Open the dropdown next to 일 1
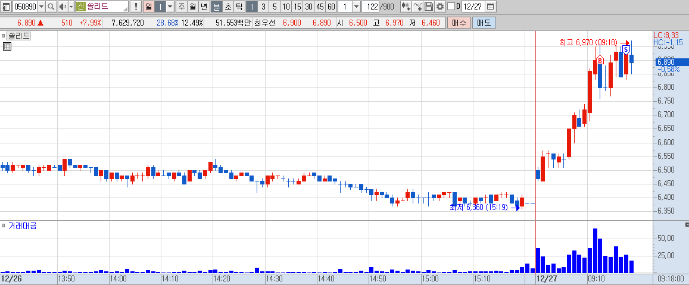Viewport: 689px width, 285px height. [170, 7]
